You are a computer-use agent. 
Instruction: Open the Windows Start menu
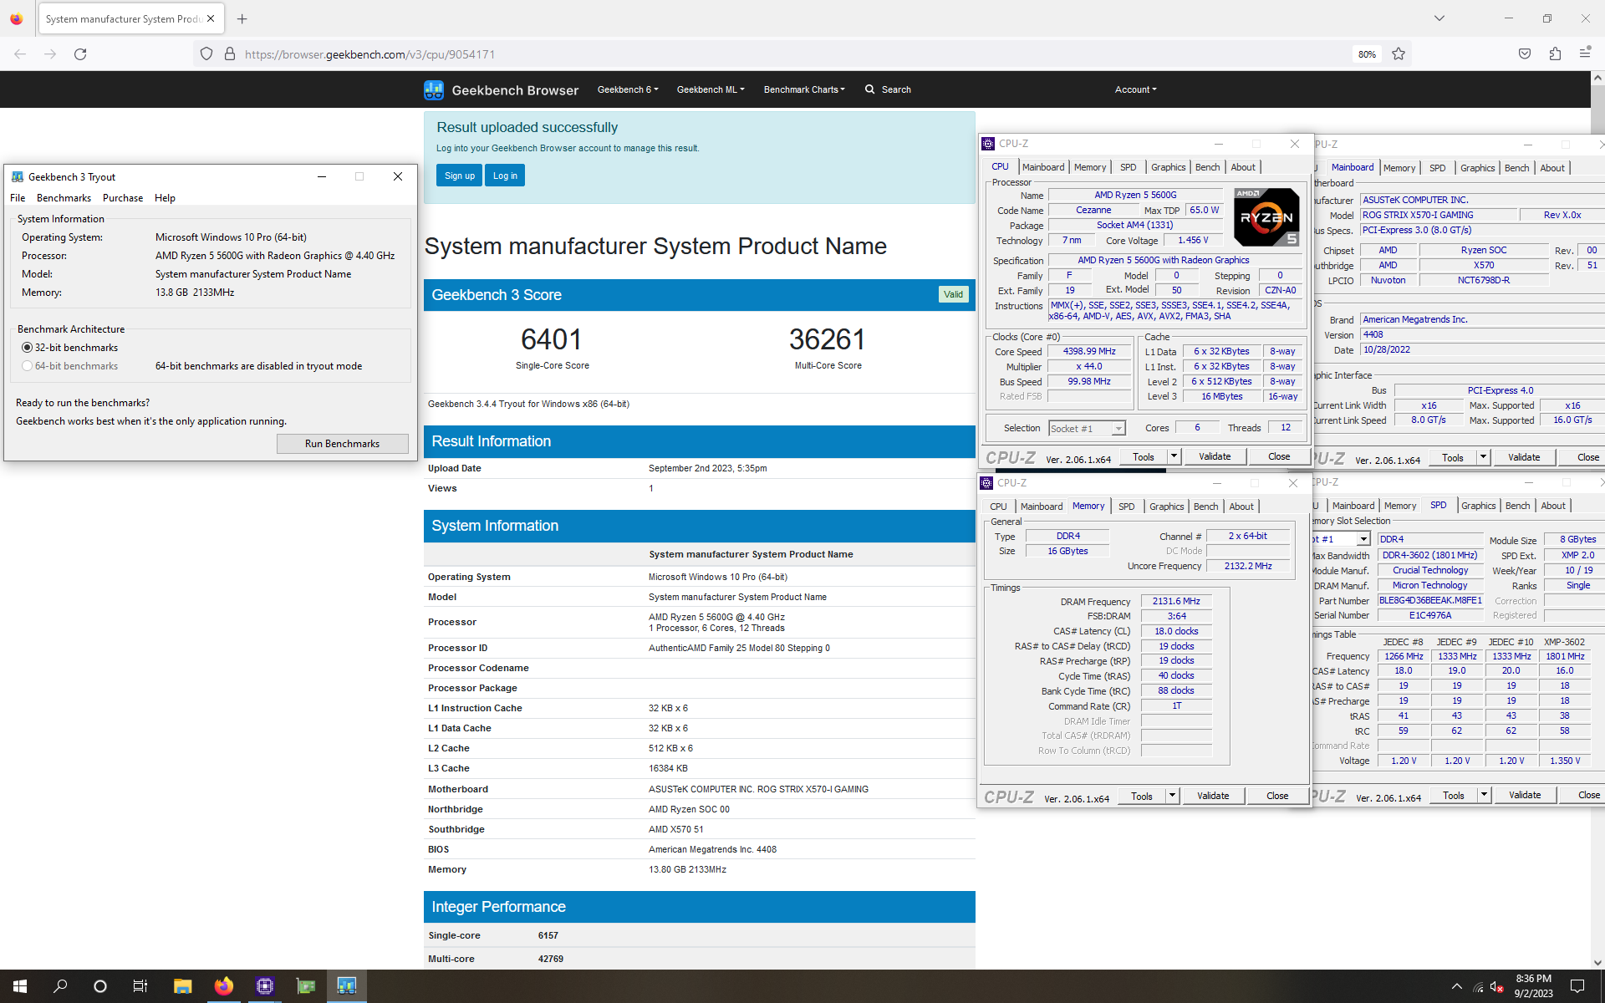(x=20, y=986)
